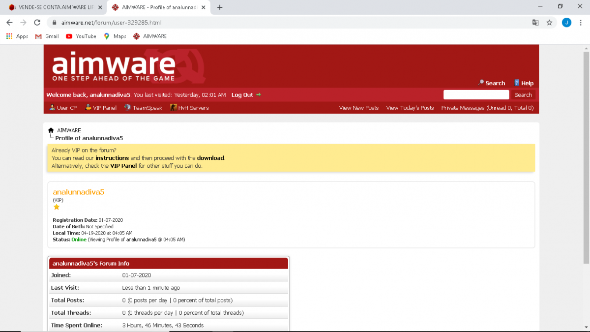
Task: Click the Total Posts row value
Action: click(x=177, y=300)
